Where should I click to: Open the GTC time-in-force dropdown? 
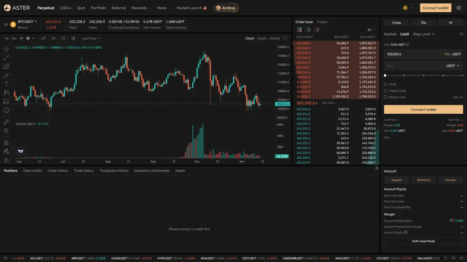click(457, 97)
